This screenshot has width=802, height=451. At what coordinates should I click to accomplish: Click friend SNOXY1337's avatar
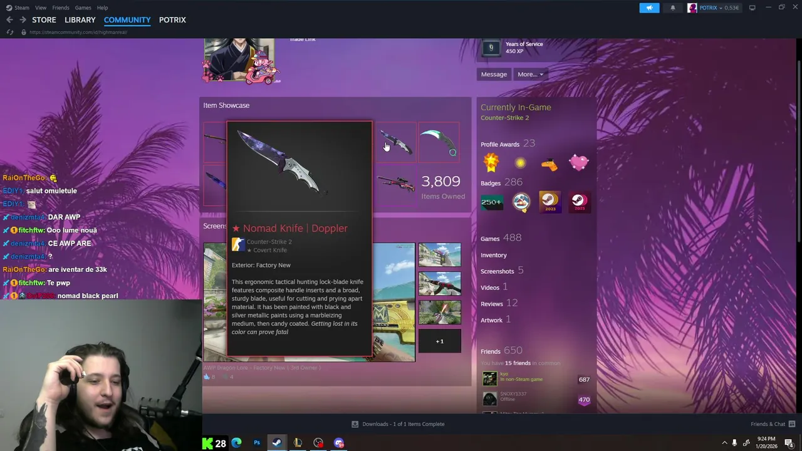[x=489, y=399]
